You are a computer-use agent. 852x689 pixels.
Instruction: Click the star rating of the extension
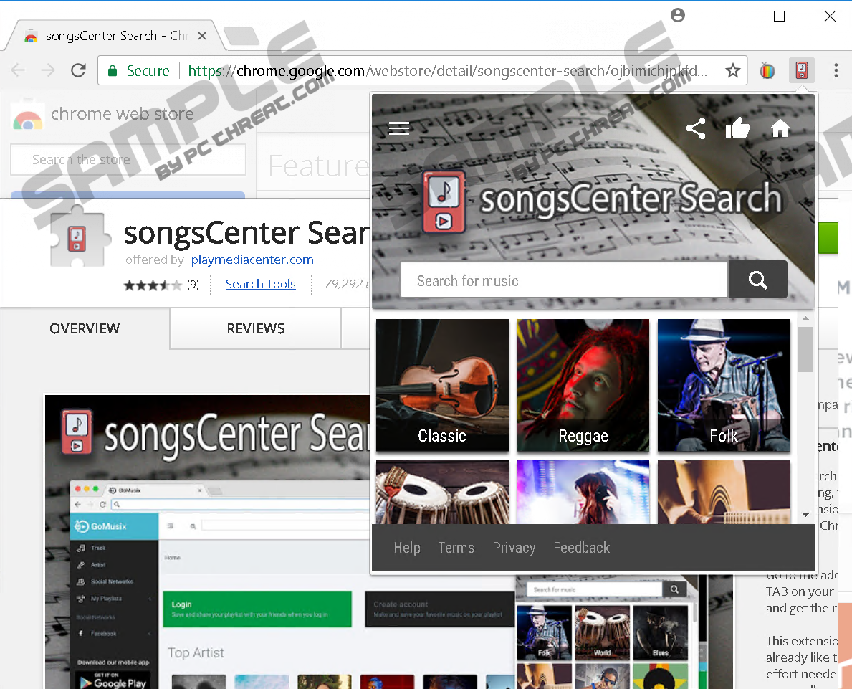click(x=153, y=285)
